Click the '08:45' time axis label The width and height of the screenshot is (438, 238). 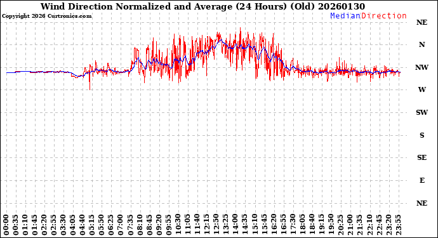150,225
